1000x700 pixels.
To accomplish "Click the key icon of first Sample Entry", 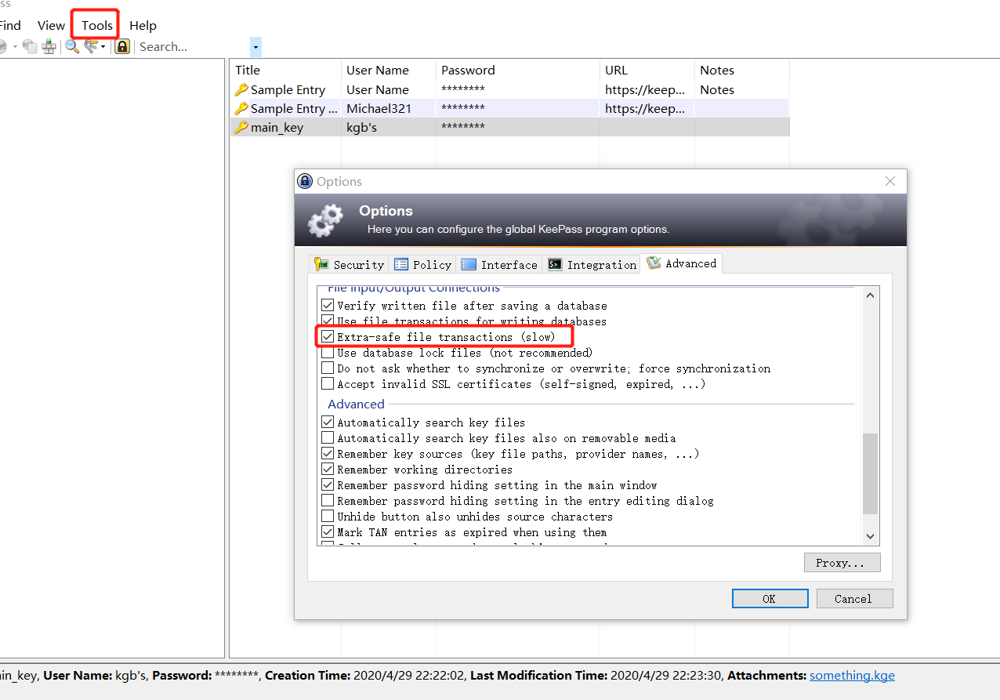I will point(241,89).
